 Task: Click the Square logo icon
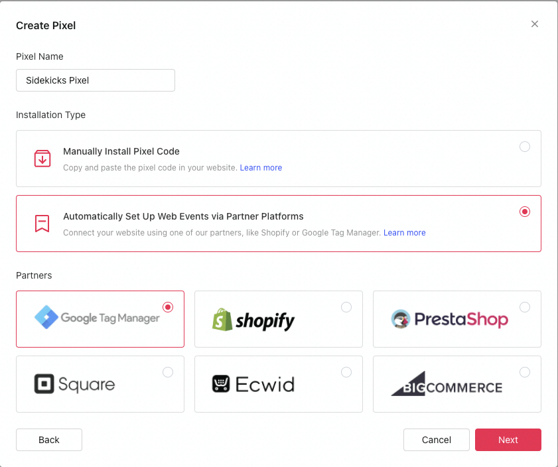tap(44, 384)
